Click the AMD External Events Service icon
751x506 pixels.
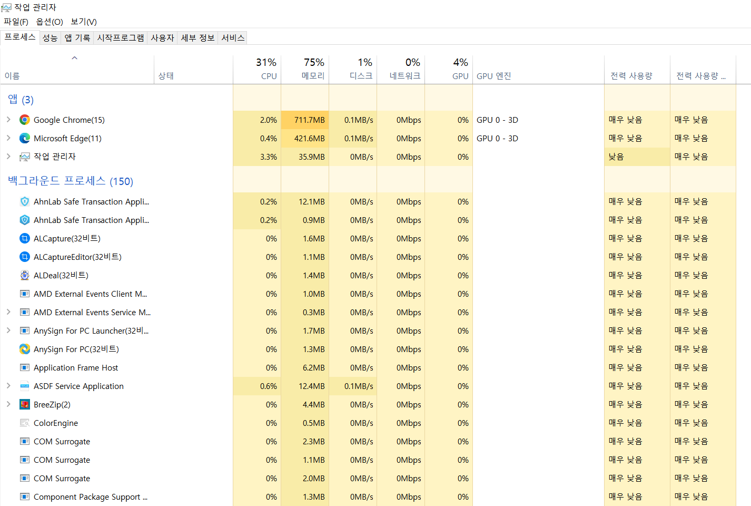tap(25, 312)
